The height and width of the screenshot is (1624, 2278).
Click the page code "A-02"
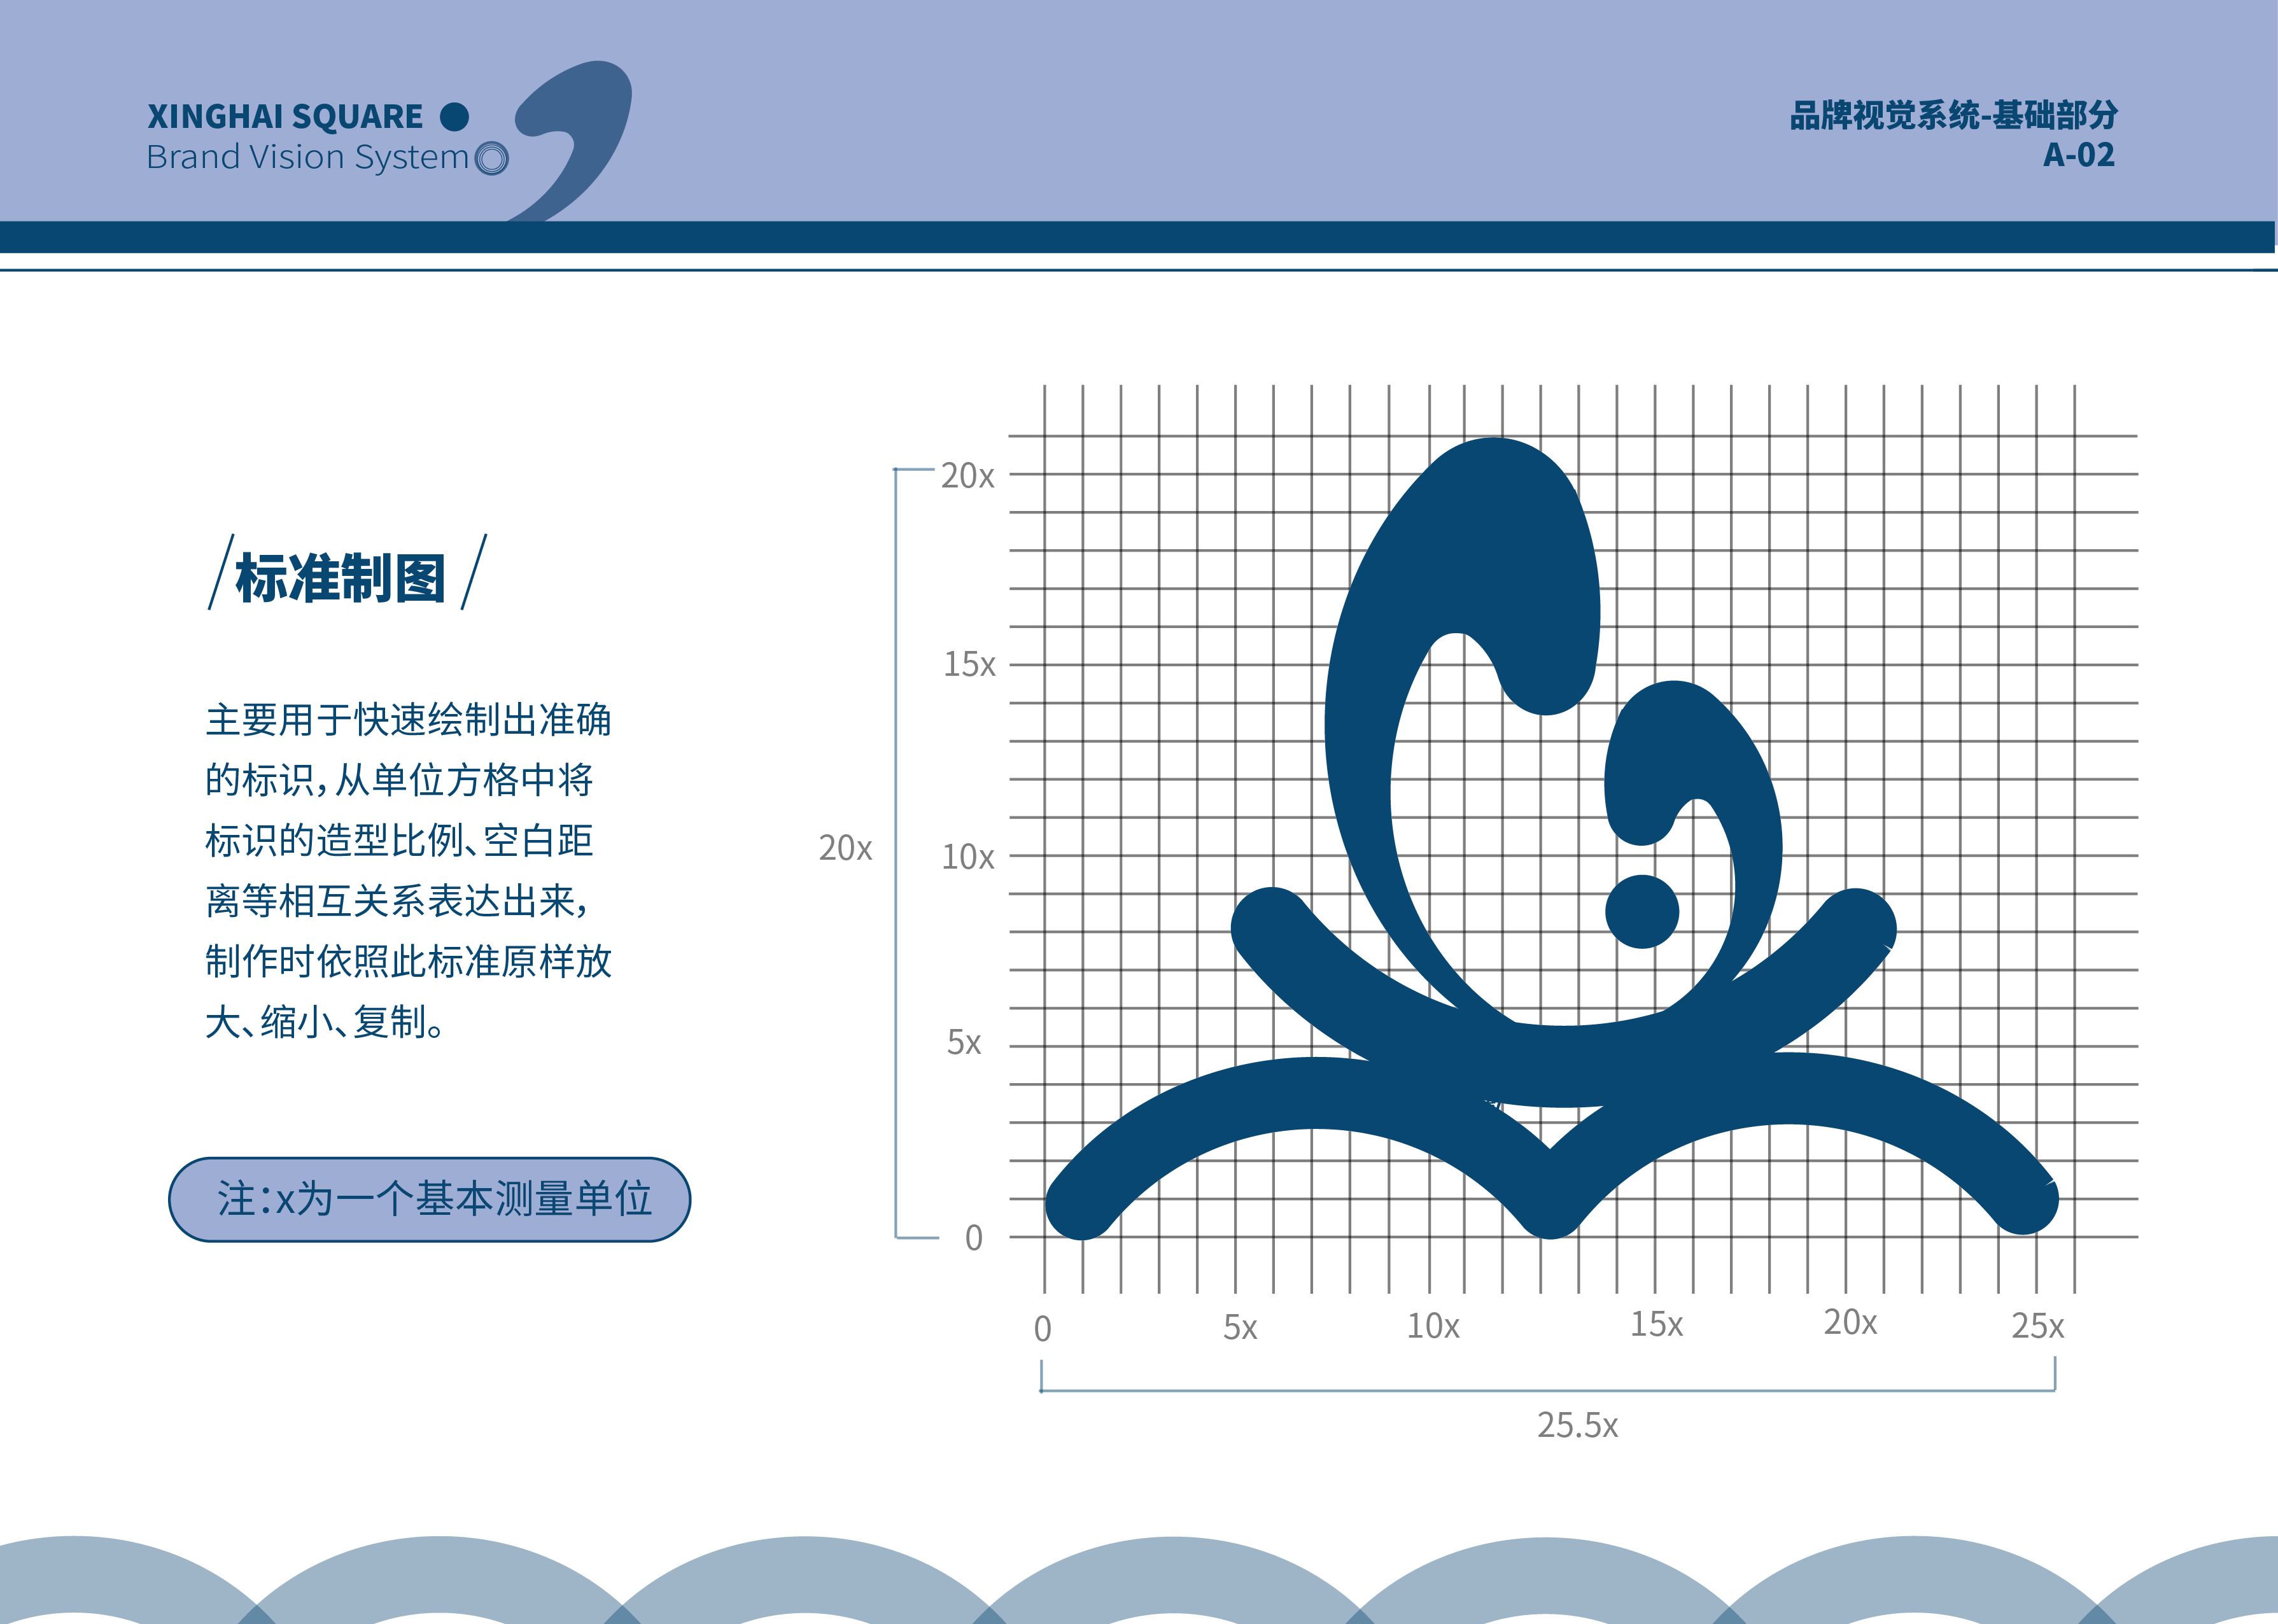pyautogui.click(x=2079, y=155)
